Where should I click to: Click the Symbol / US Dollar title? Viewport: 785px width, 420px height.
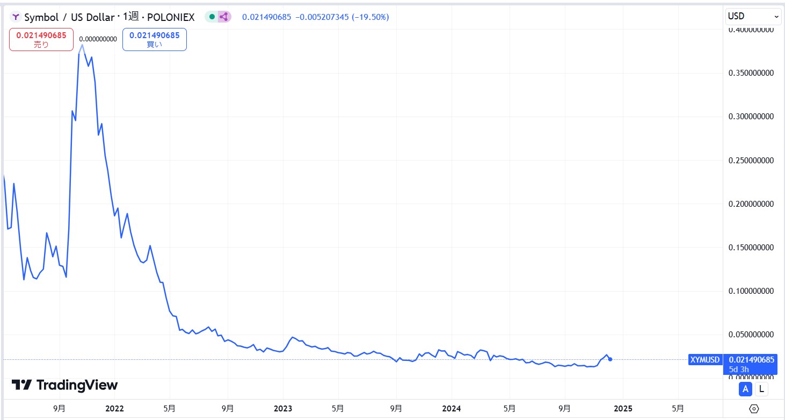point(69,17)
